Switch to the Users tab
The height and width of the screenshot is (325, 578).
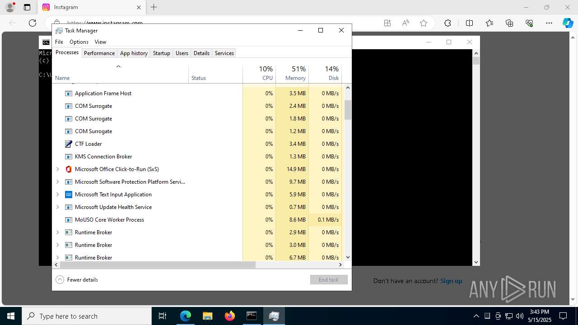coord(182,53)
